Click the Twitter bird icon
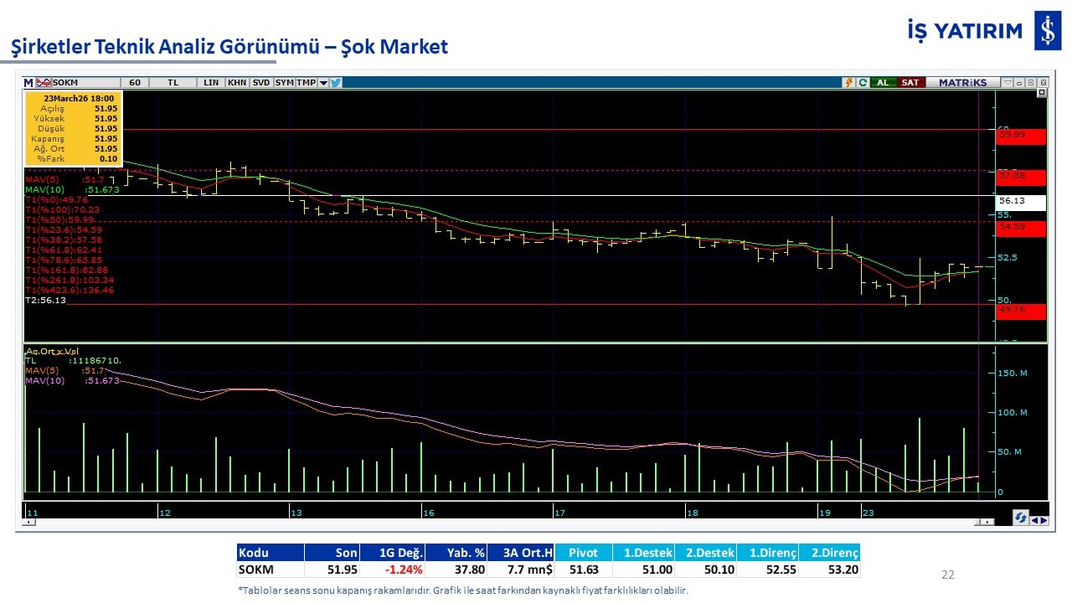This screenshot has height=603, width=1072. [336, 83]
